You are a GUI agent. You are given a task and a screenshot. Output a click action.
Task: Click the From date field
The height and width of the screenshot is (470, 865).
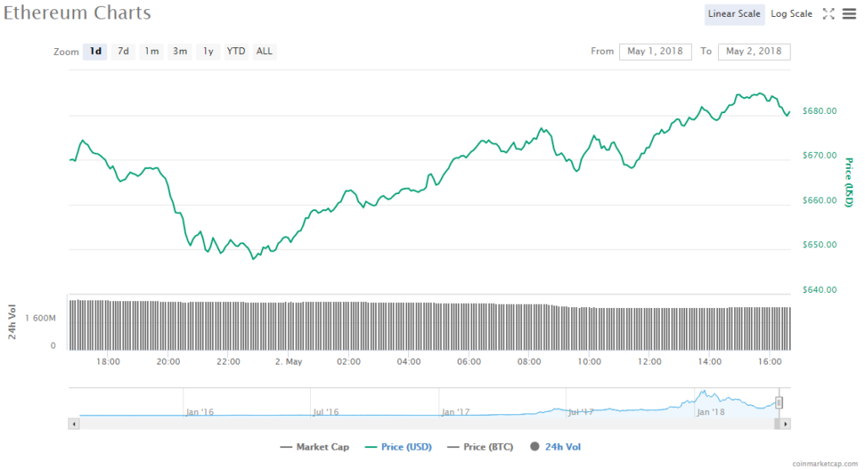point(656,51)
